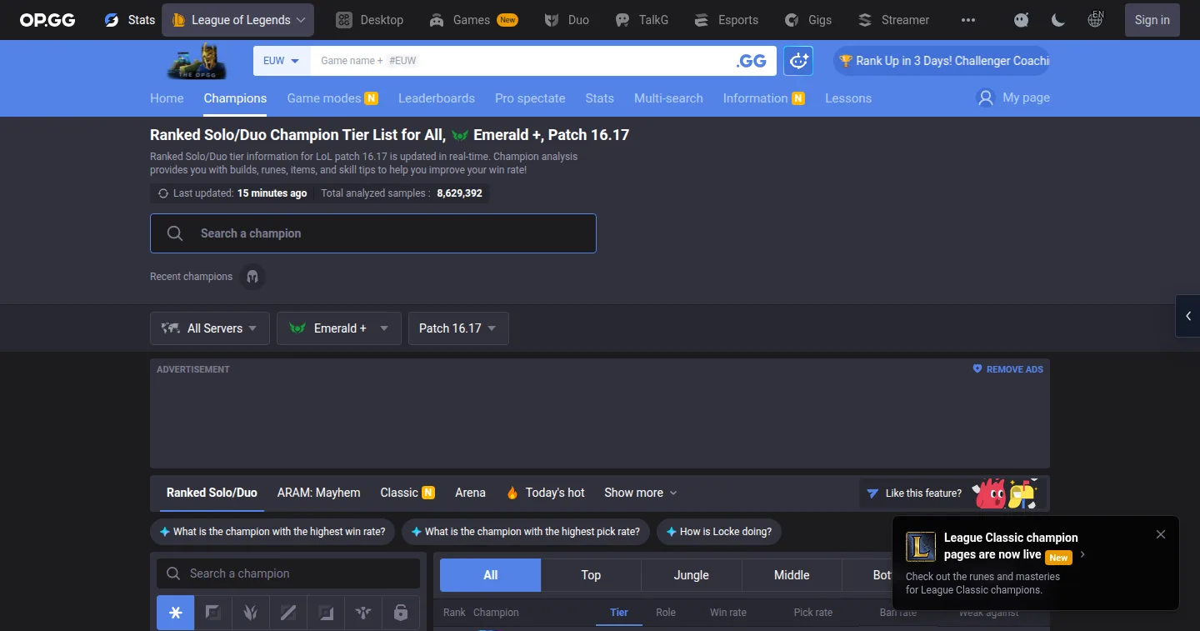
Task: Ask which champion has the highest win rate
Action: (272, 532)
